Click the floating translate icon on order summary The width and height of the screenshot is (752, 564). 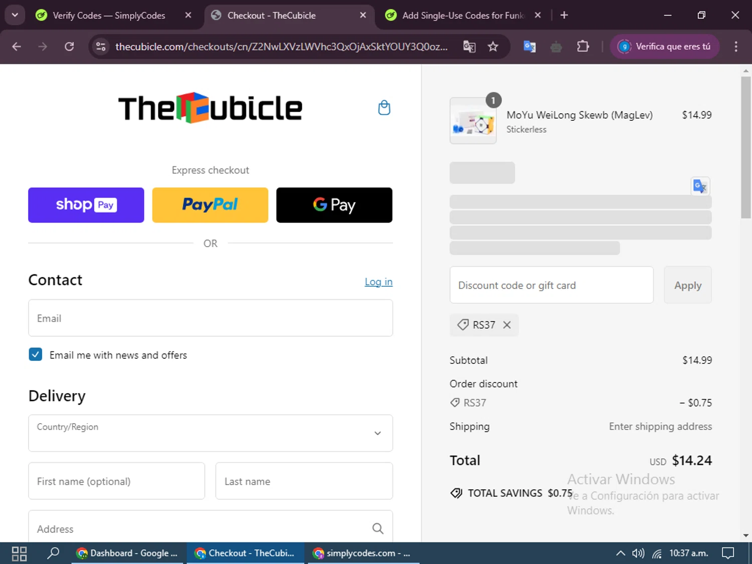click(700, 186)
